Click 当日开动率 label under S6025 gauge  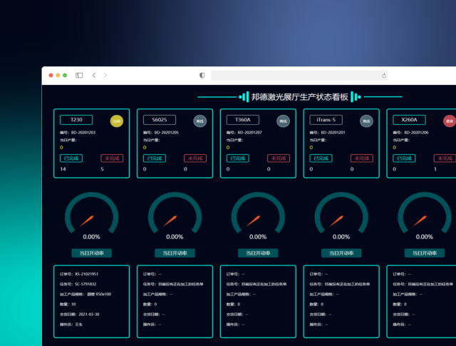coord(175,253)
